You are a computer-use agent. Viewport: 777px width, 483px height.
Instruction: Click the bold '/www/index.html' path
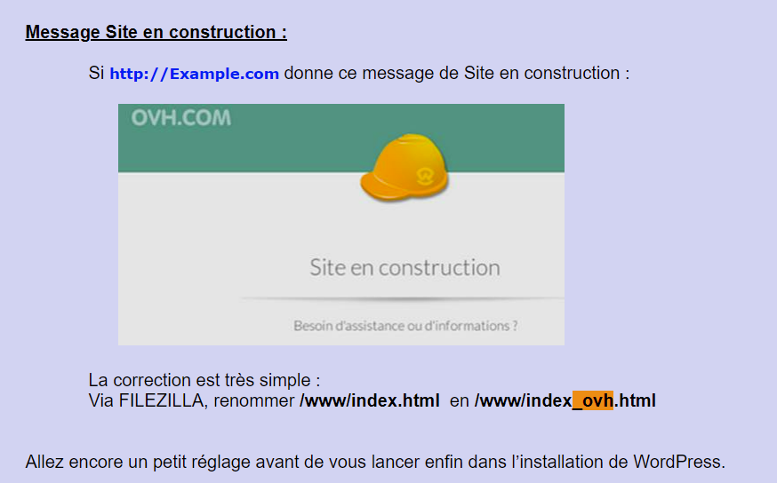(x=369, y=400)
